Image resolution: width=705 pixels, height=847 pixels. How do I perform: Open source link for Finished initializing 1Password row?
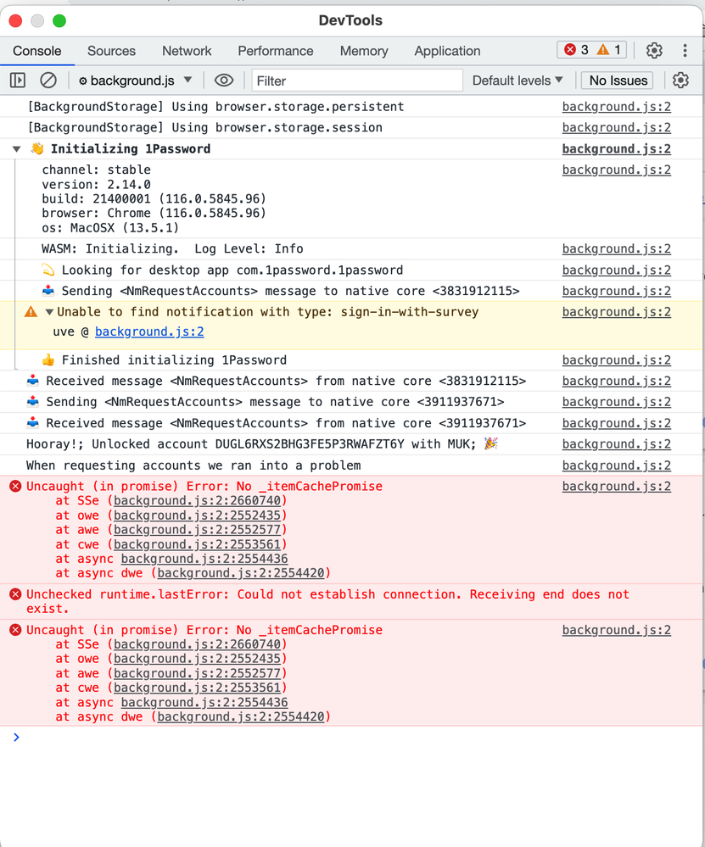pyautogui.click(x=616, y=359)
